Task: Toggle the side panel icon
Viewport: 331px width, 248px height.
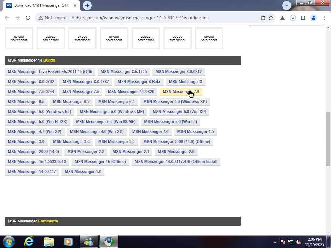Action: click(x=303, y=18)
